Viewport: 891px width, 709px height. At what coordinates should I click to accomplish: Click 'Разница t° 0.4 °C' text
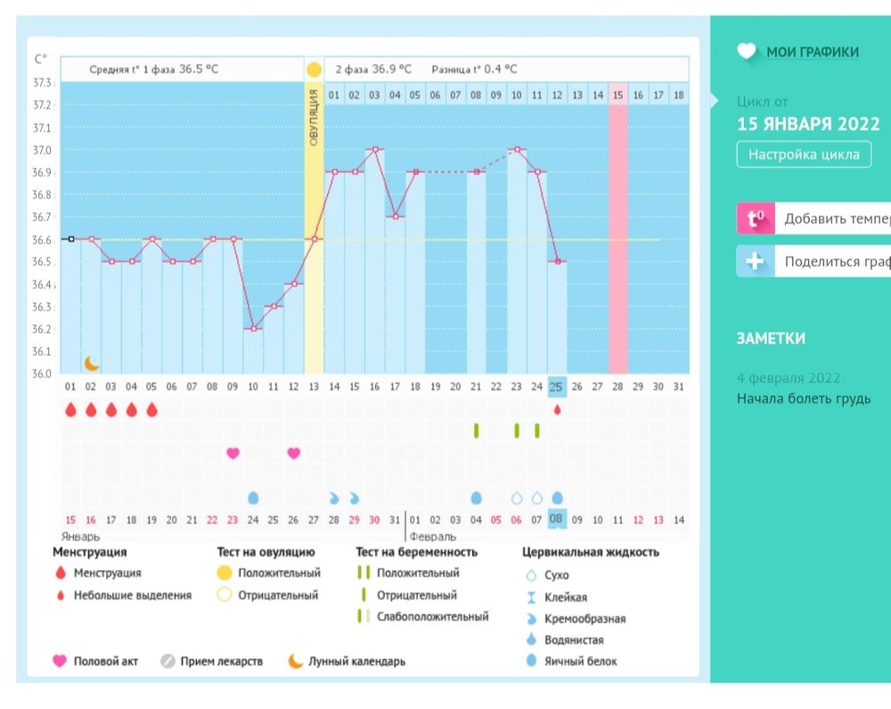475,69
